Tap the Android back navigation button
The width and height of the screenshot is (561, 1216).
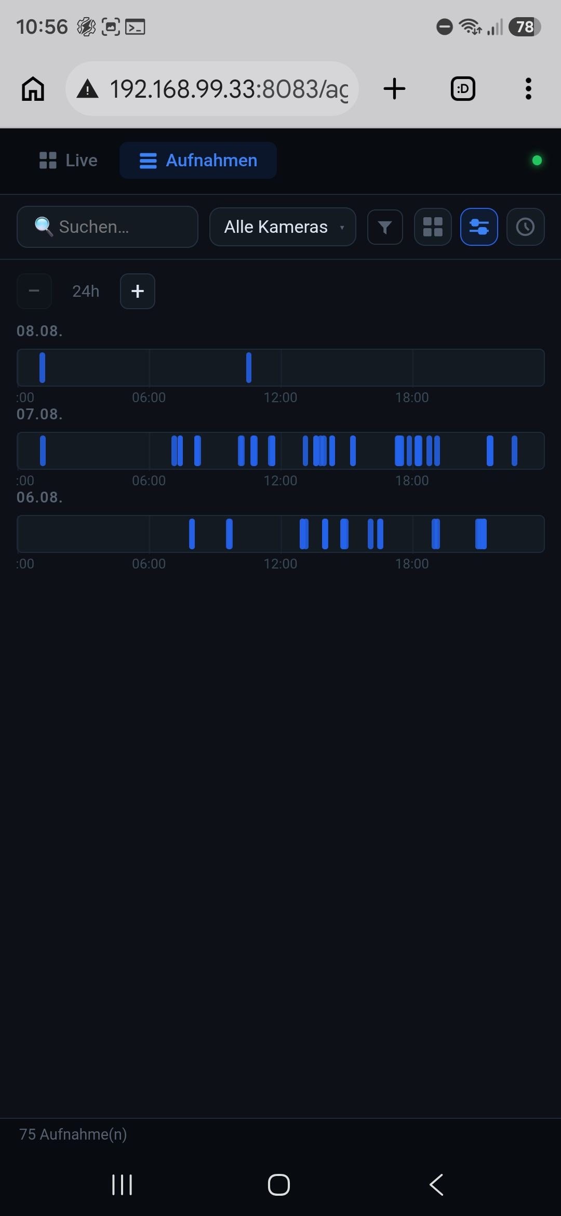(436, 1185)
